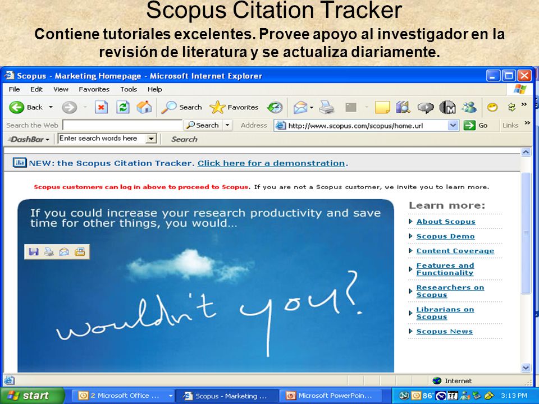Click the 3:13 PM system tray clock
The height and width of the screenshot is (404, 539).
tap(514, 396)
